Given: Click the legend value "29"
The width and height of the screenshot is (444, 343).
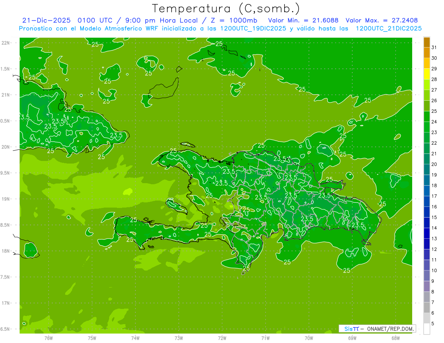Looking at the screenshot, I should pyautogui.click(x=434, y=69).
